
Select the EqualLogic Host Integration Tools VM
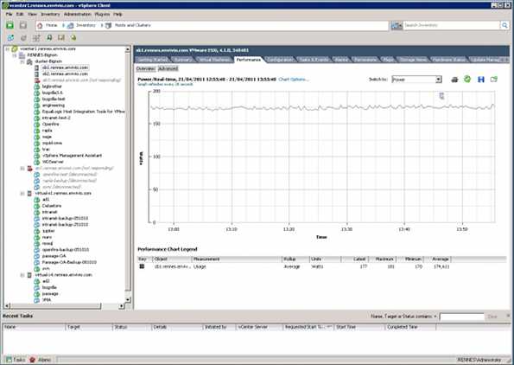click(83, 112)
